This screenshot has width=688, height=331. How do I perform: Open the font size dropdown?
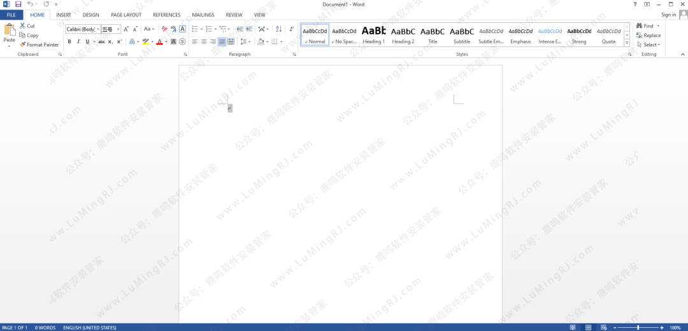(118, 29)
